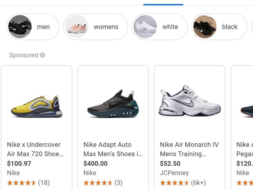Image resolution: width=253 pixels, height=190 pixels.
Task: Open the yellow Air Max 720 shoe image
Action: [37, 106]
